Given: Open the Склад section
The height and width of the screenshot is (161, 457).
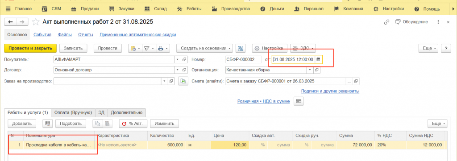Looking at the screenshot, I should coord(156,9).
